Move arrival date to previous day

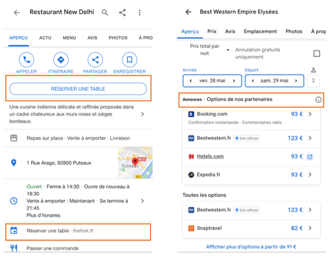coord(190,81)
